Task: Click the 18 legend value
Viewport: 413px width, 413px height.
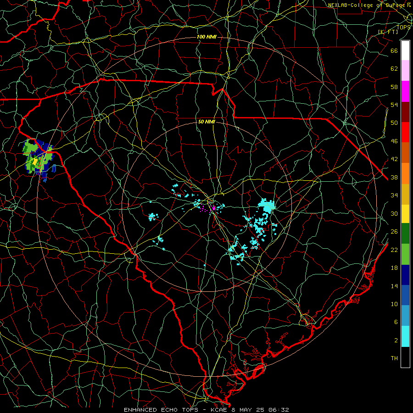Action: (x=394, y=268)
